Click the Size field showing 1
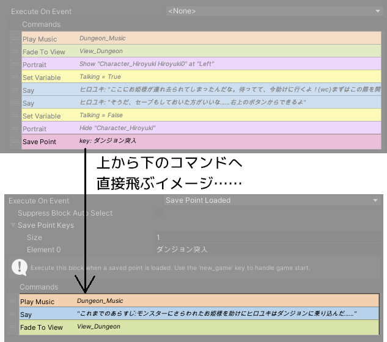387x342 pixels. coord(268,237)
